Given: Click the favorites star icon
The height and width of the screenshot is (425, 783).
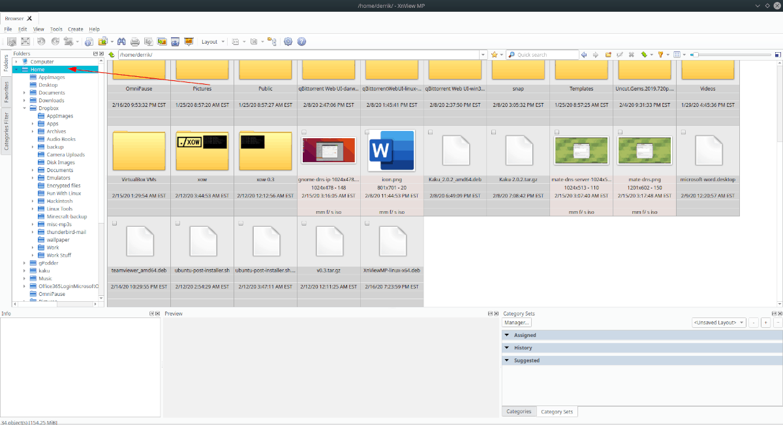Looking at the screenshot, I should click(495, 55).
